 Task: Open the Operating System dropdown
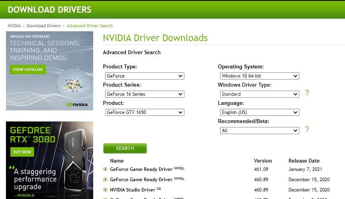pyautogui.click(x=260, y=76)
